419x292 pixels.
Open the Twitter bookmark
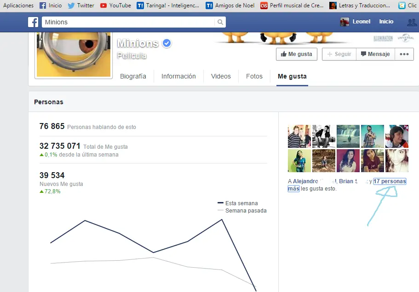80,6
